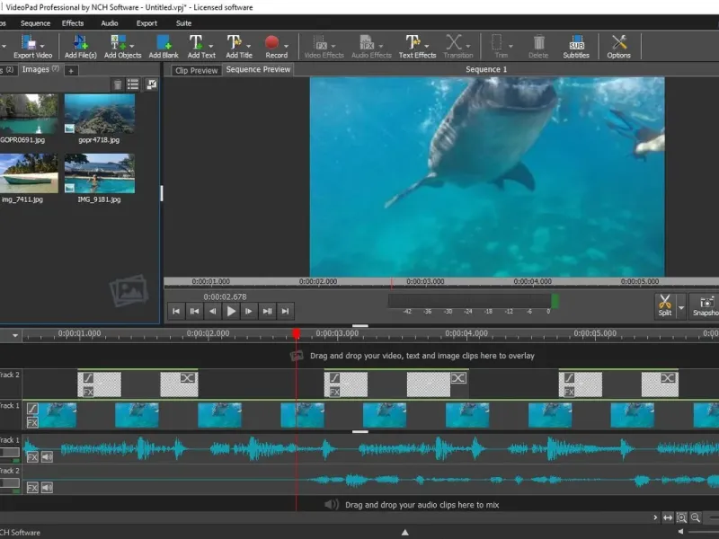
Task: Open the Sequence menu
Action: [35, 23]
